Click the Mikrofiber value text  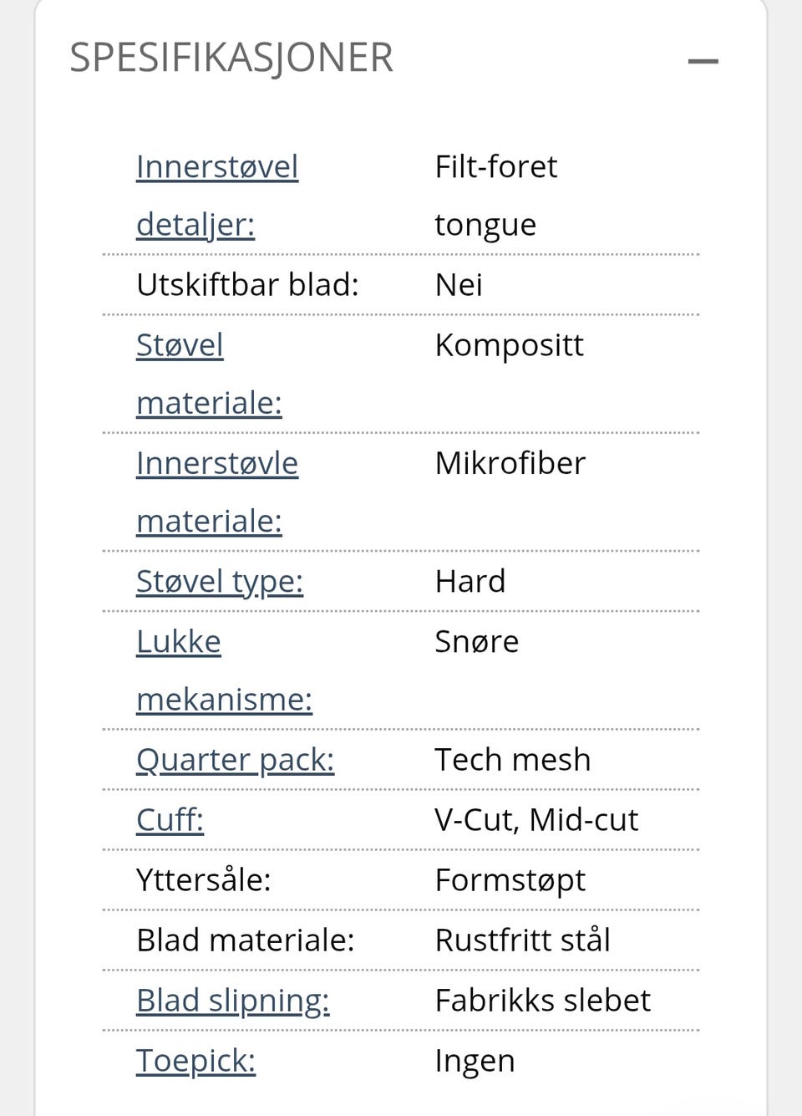510,463
